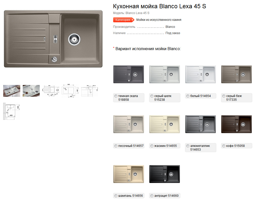
Task: Open first kitchen interior photo thumbnail
Action: 12,91
